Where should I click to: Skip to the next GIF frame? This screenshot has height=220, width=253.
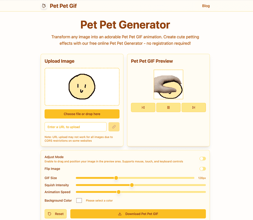(194, 107)
